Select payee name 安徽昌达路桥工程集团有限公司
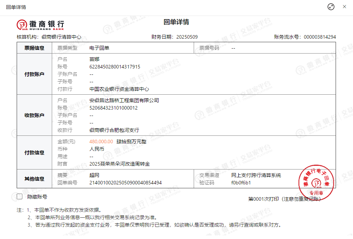The image size is (353, 239). [124, 100]
